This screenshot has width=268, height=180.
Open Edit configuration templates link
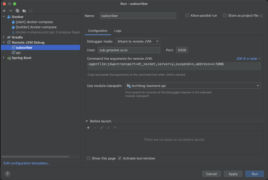coord(27,163)
